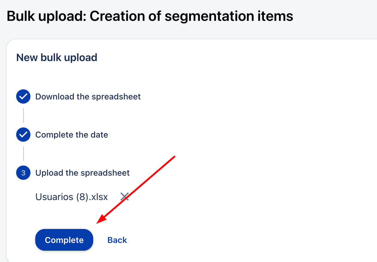Click the step 3 number circle

click(x=23, y=173)
